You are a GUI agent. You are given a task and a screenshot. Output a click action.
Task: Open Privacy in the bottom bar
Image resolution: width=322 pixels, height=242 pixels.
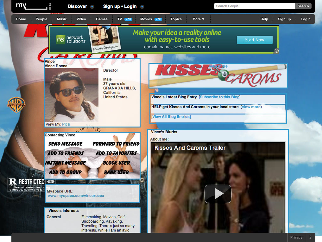pos(296,237)
